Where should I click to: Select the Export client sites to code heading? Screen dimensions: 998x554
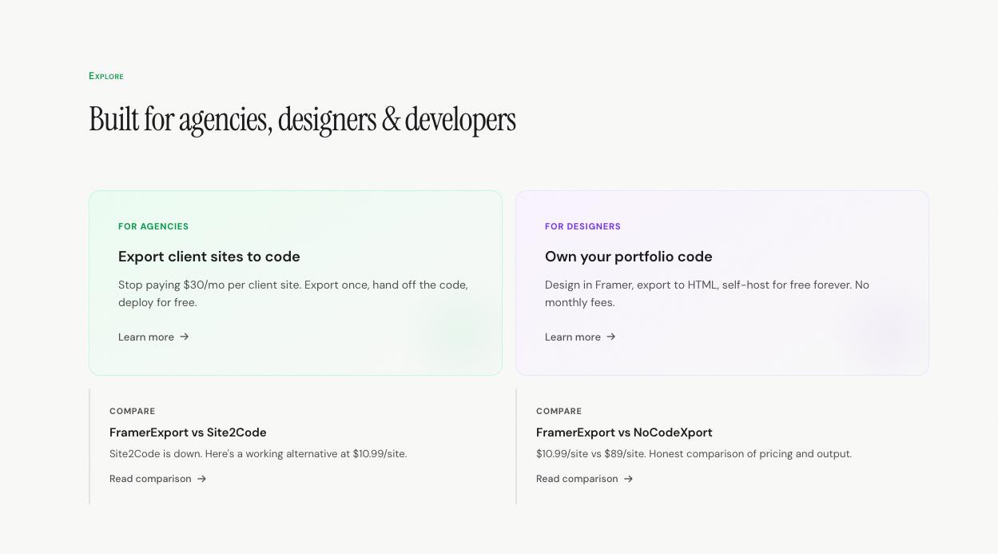(209, 257)
